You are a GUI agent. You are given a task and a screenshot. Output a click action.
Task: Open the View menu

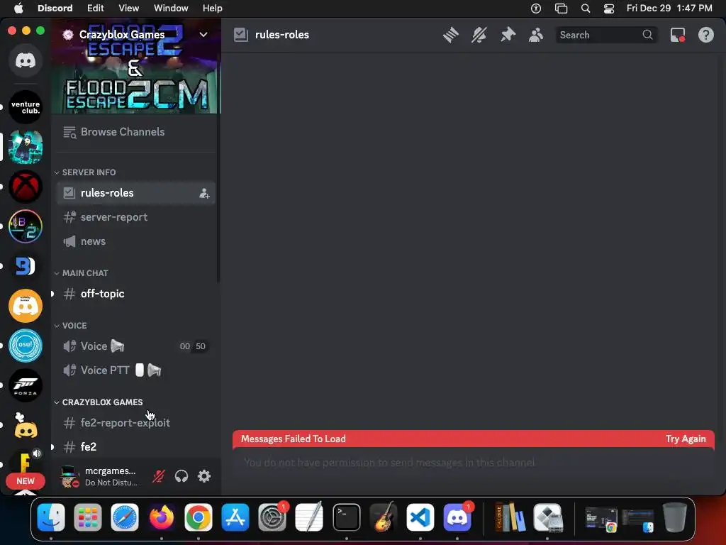pos(129,8)
